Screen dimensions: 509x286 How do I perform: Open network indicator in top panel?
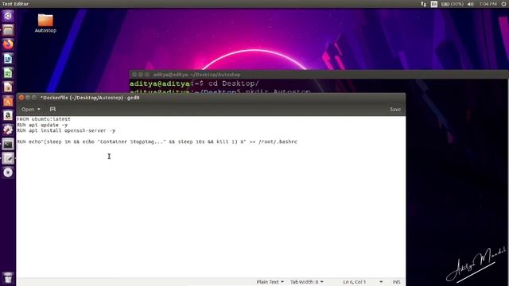coord(423,4)
